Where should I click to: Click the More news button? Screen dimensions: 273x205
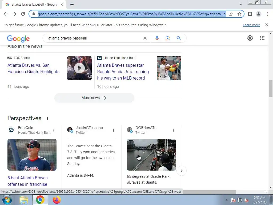tap(94, 98)
